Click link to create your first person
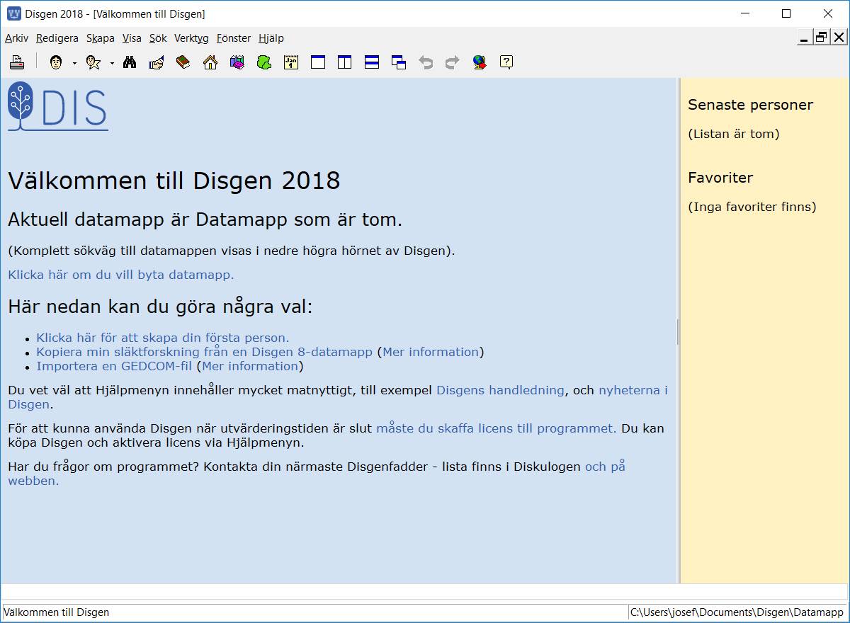The width and height of the screenshot is (850, 623). point(163,338)
